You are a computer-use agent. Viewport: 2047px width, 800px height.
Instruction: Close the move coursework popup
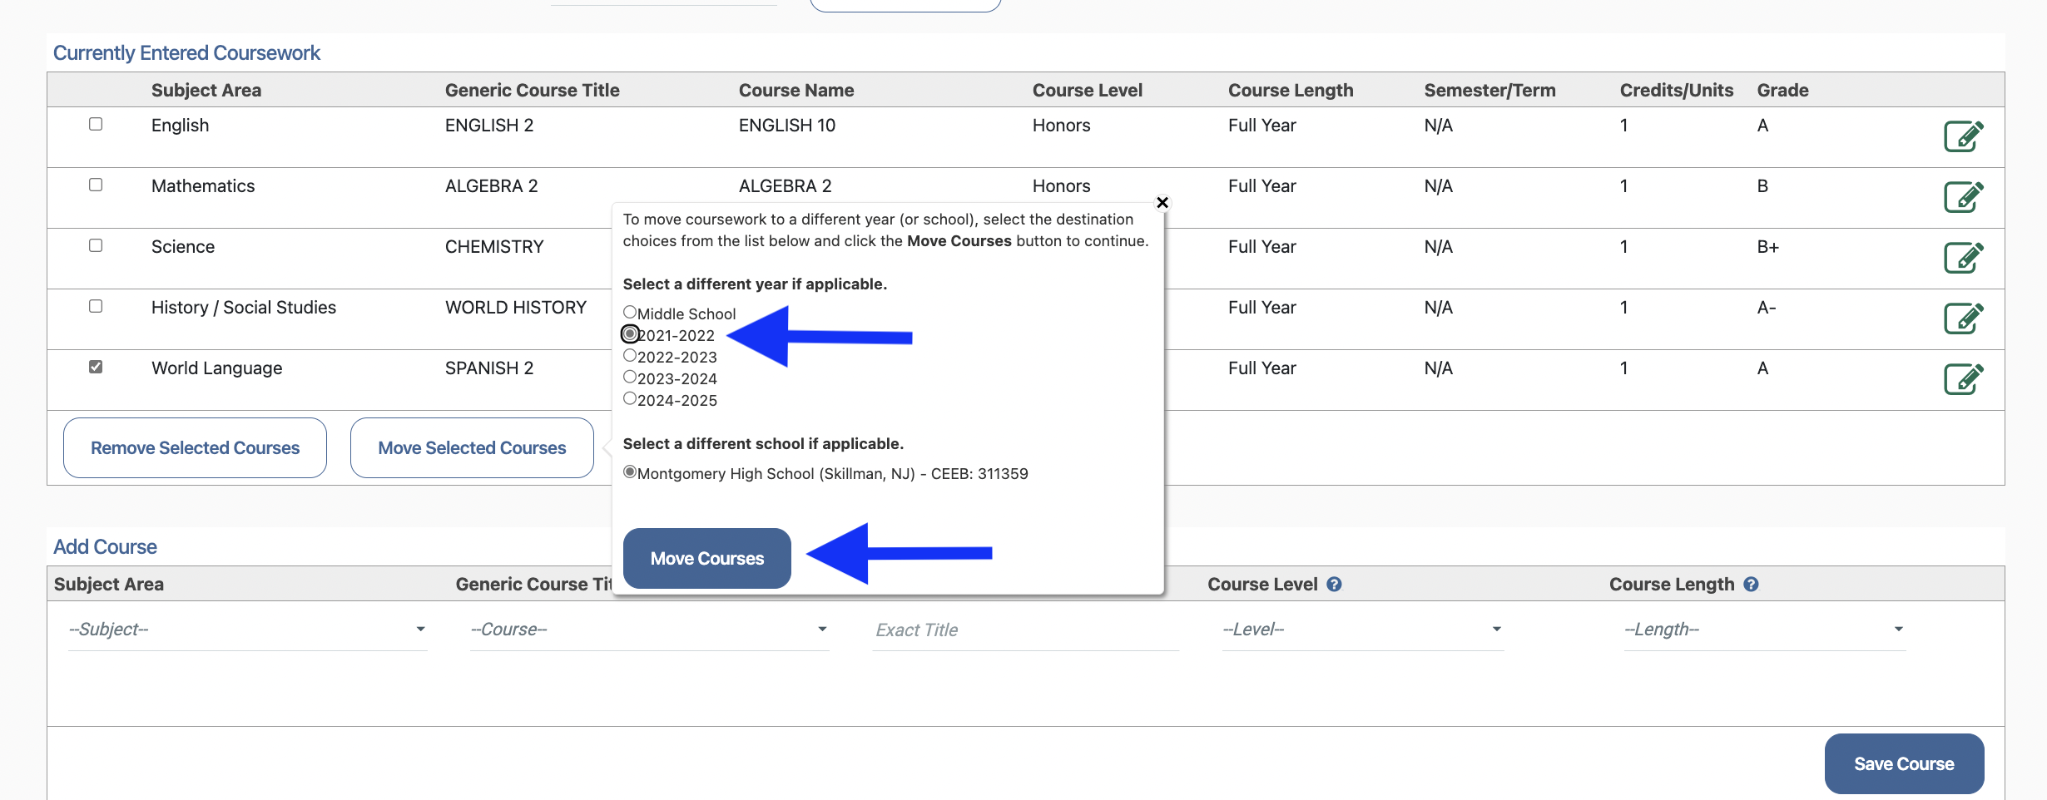tap(1162, 202)
